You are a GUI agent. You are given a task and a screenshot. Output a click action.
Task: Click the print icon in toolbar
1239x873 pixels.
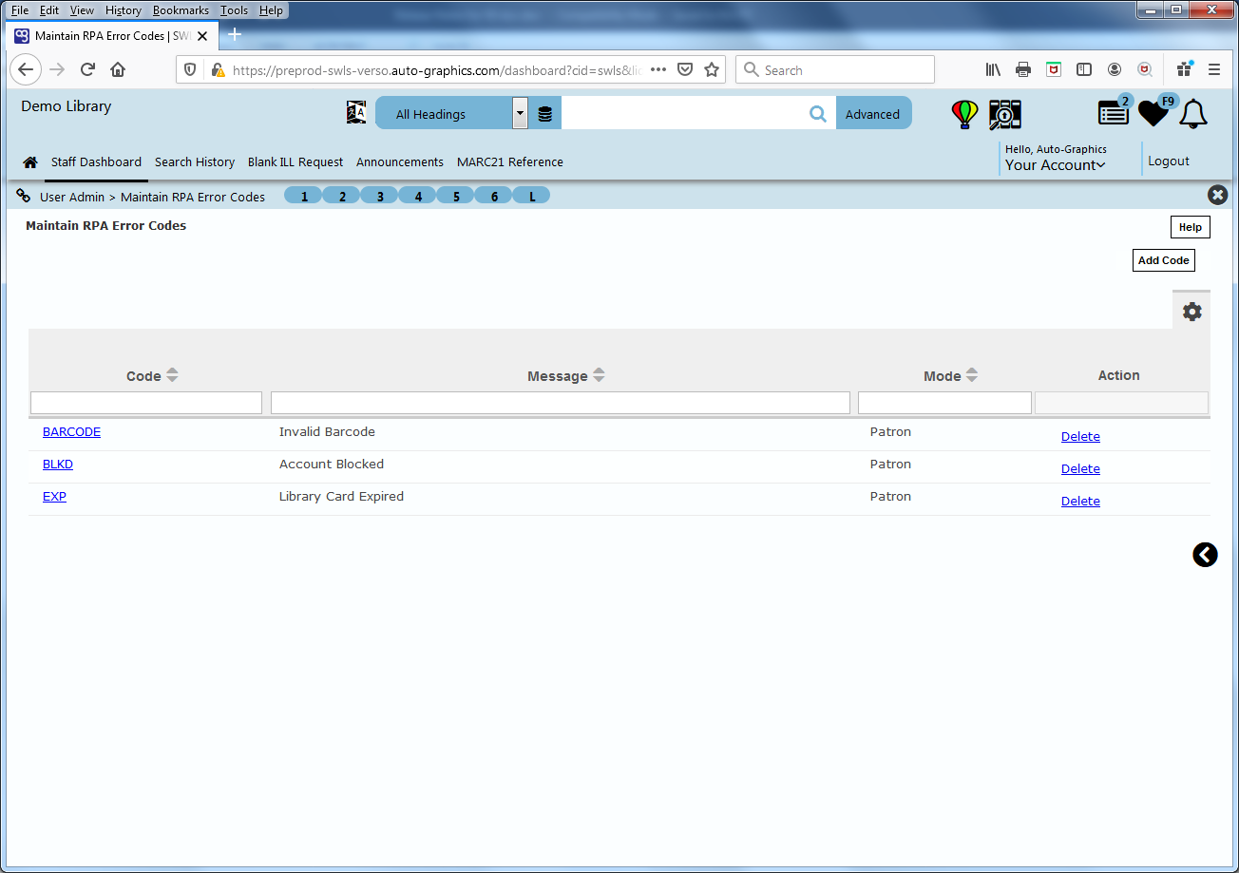(1023, 69)
